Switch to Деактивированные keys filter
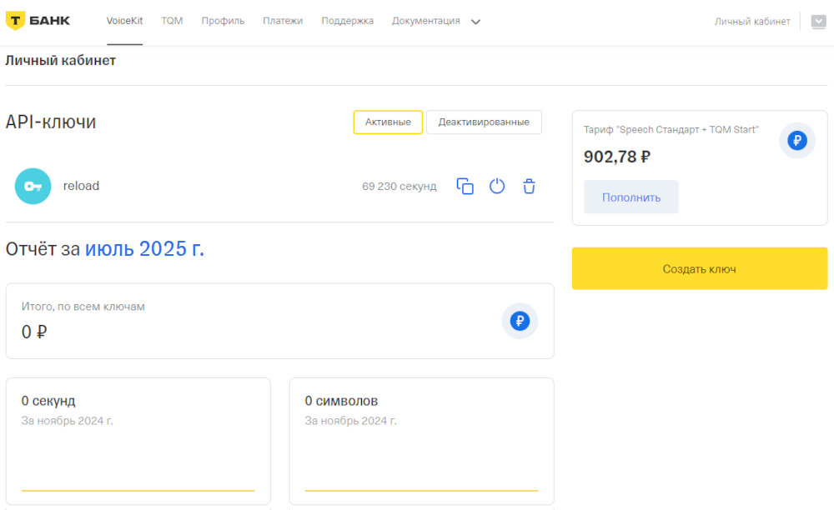This screenshot has width=834, height=510. 484,122
